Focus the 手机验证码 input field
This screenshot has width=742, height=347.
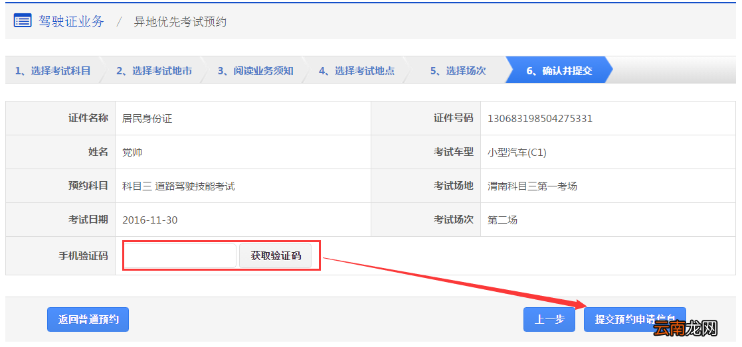(180, 255)
